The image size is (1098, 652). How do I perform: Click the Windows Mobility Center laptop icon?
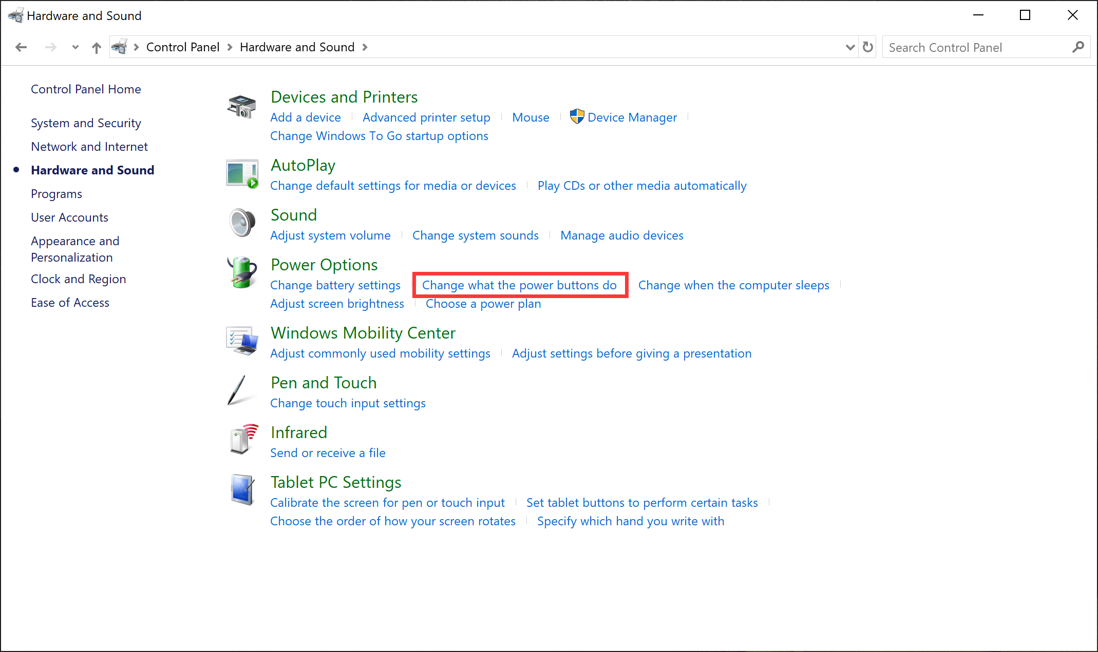tap(241, 341)
